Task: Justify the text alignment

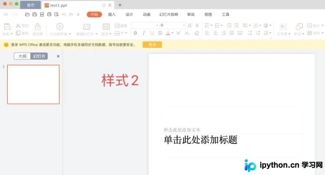Action: click(232, 33)
